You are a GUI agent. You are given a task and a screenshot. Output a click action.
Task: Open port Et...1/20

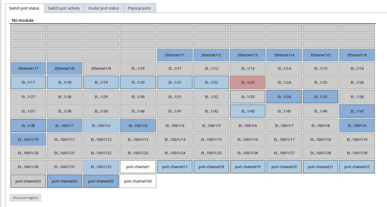[138, 82]
